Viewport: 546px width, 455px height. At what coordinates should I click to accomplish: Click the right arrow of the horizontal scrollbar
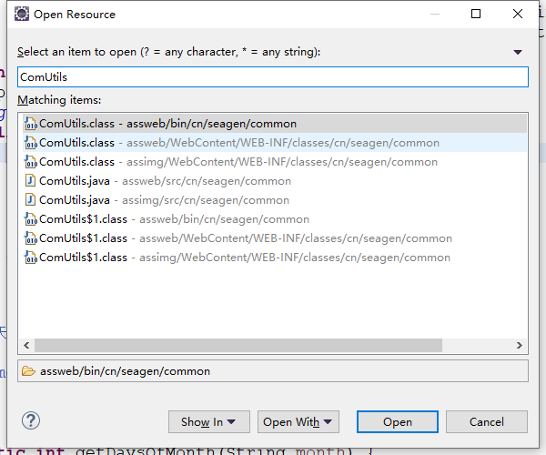(x=520, y=345)
